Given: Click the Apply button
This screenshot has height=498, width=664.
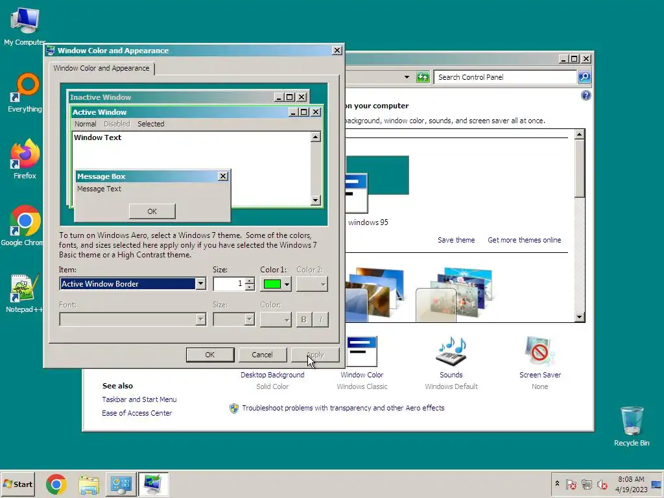Looking at the screenshot, I should [x=315, y=355].
